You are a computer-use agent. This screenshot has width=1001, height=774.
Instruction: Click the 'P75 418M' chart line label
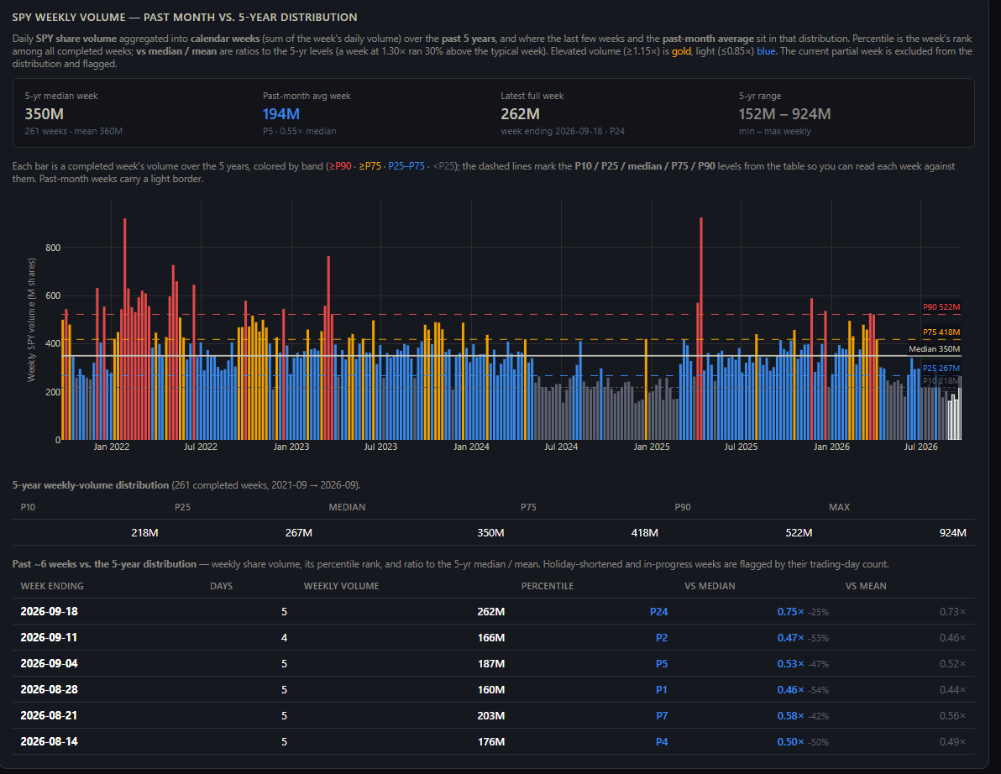click(x=941, y=332)
